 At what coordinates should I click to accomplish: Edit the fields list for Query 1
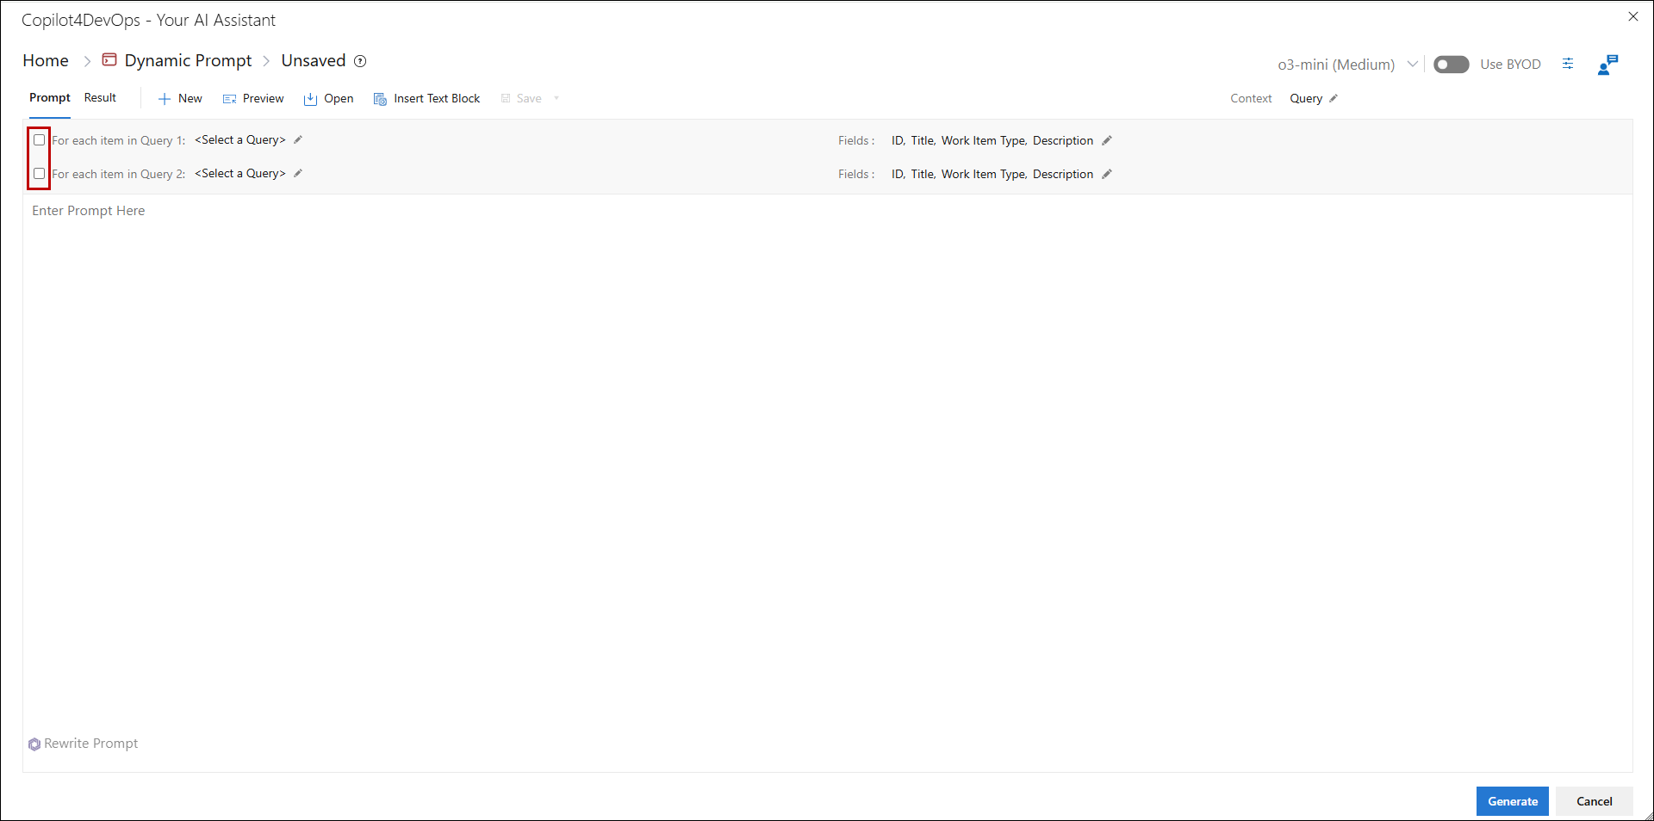[x=1107, y=141]
